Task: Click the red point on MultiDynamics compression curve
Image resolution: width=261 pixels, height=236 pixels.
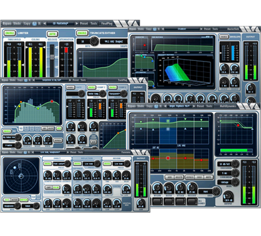Action: [238, 126]
